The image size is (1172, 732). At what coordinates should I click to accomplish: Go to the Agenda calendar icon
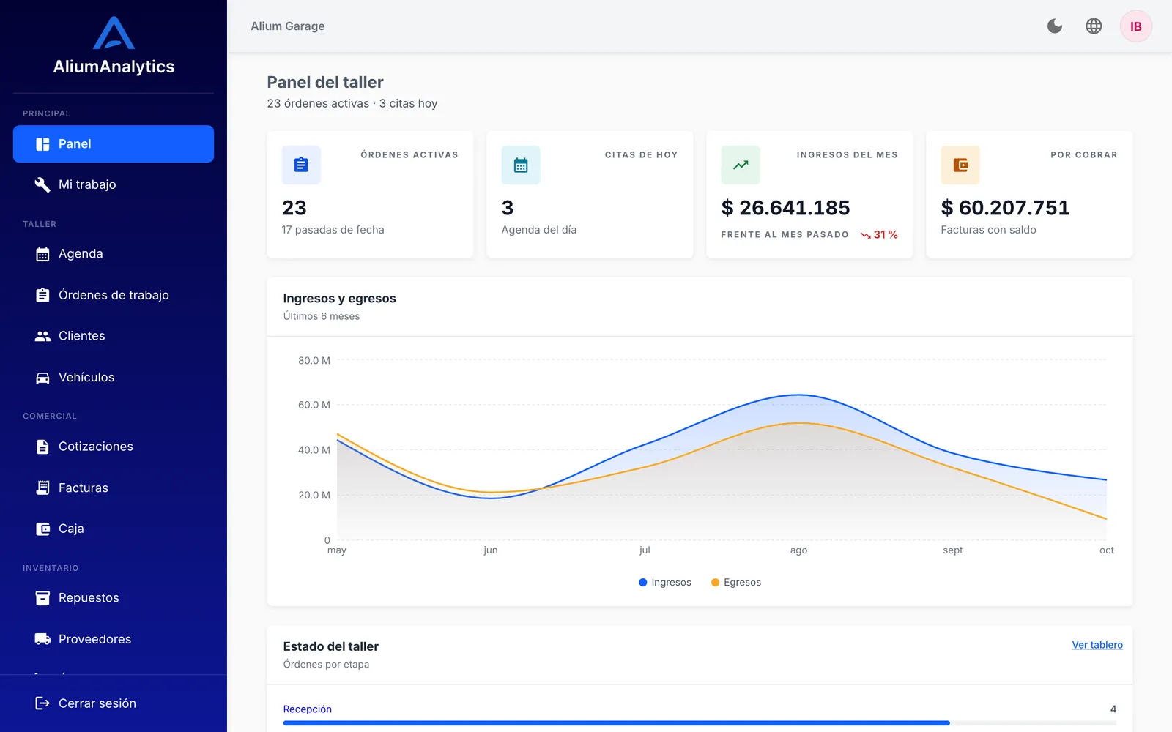[x=42, y=254]
